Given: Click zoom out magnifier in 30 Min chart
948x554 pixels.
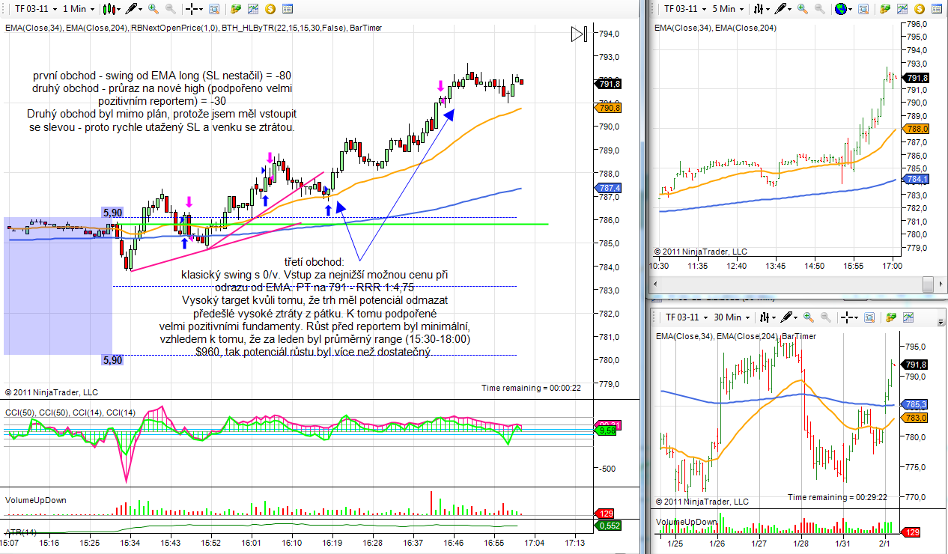Looking at the screenshot, I should coord(826,318).
